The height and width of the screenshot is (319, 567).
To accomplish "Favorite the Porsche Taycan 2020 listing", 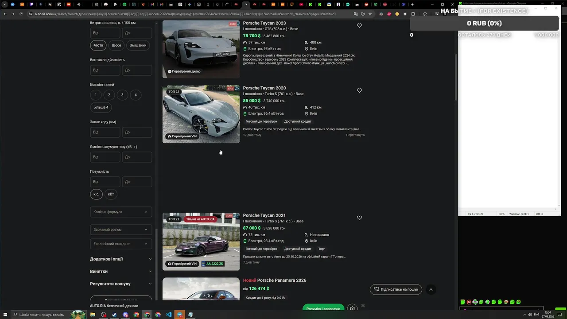I will click(359, 90).
